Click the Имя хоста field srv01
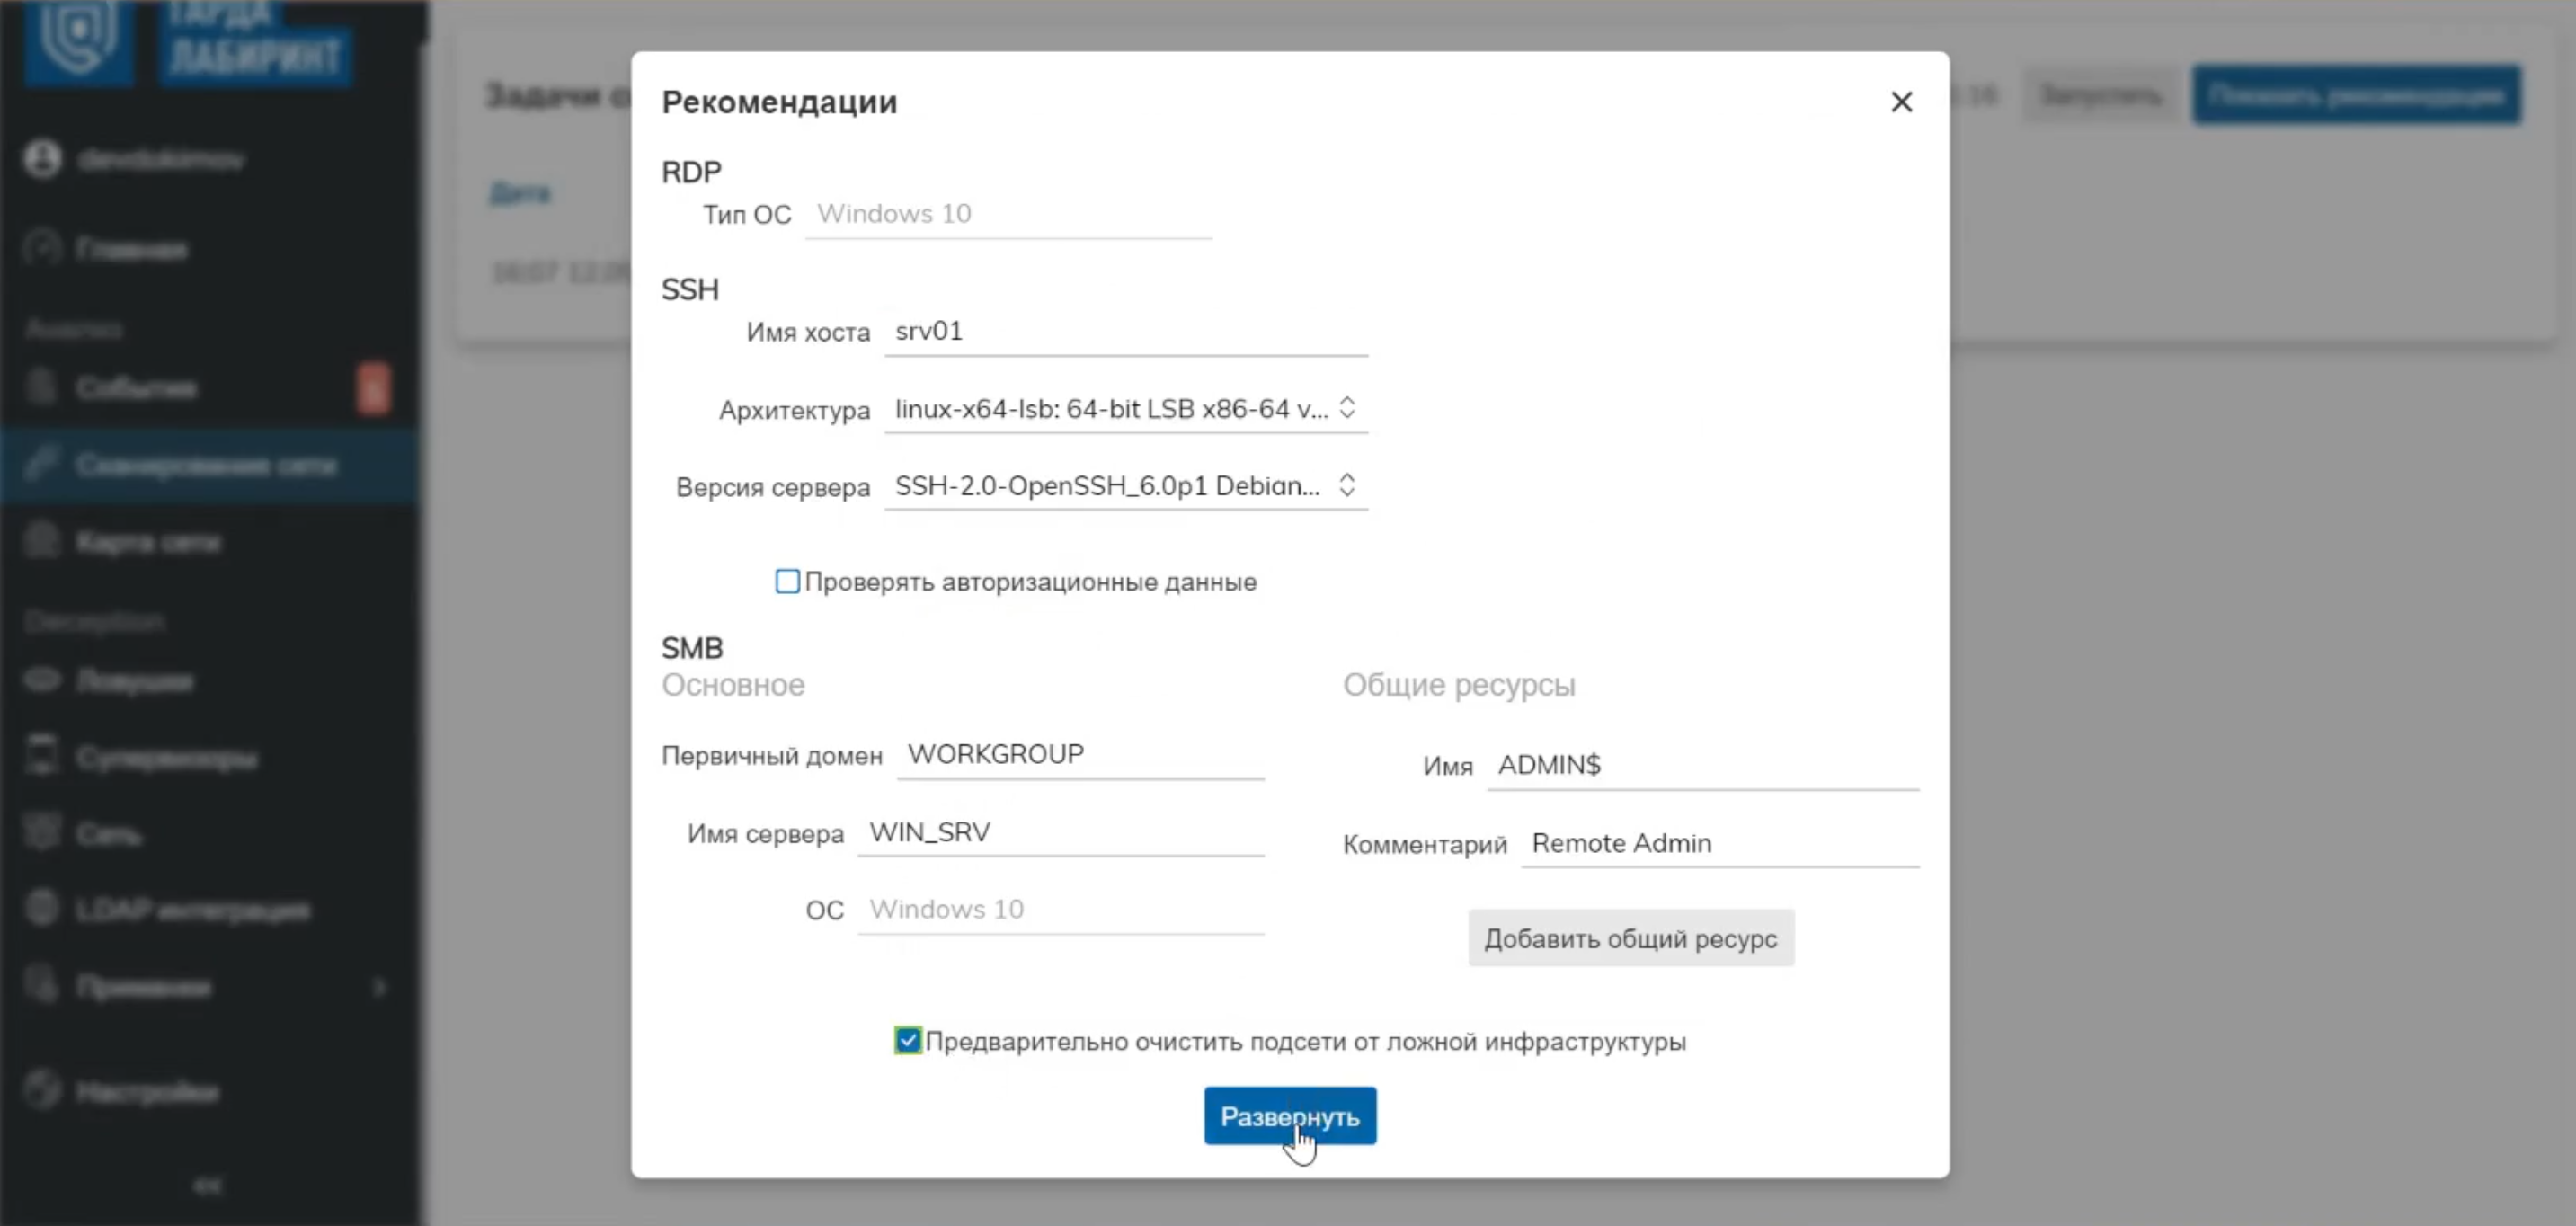This screenshot has width=2576, height=1226. [1125, 332]
